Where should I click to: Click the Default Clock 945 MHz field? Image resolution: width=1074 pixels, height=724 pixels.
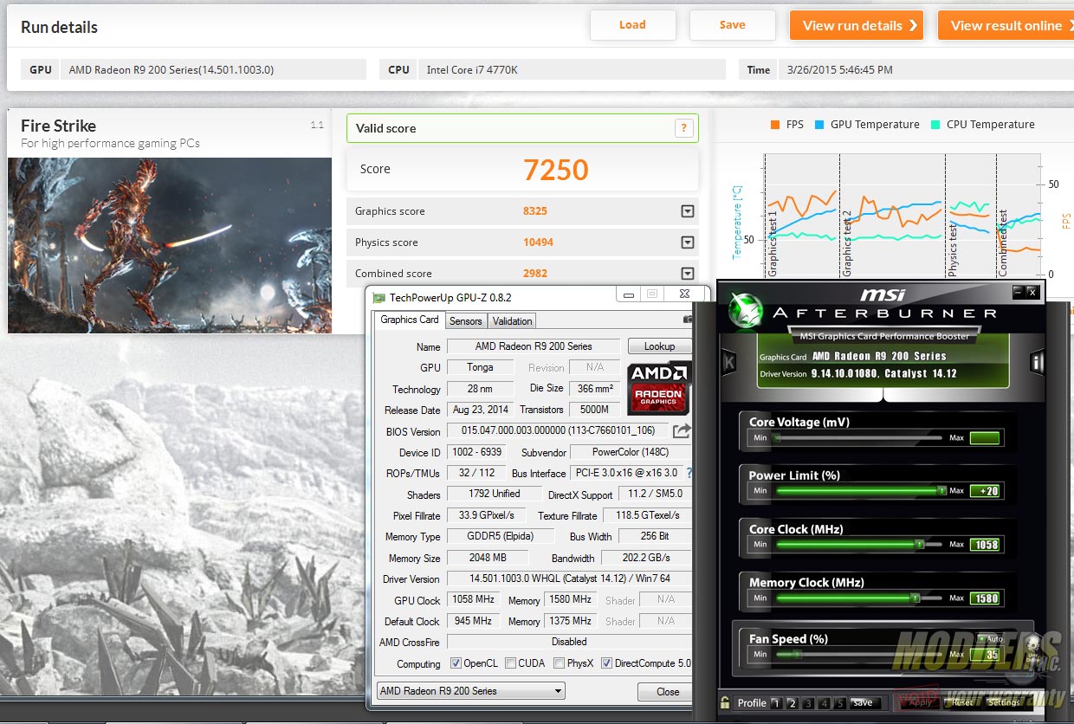tap(473, 621)
